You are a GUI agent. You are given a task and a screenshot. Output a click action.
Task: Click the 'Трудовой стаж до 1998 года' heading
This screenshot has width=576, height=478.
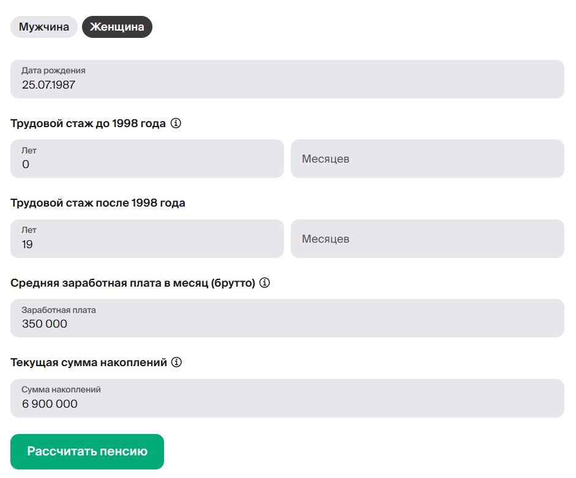pos(88,123)
